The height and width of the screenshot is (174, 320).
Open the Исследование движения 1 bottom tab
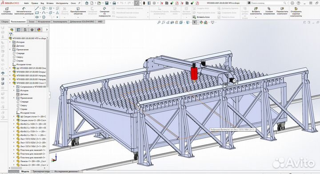click(x=67, y=171)
